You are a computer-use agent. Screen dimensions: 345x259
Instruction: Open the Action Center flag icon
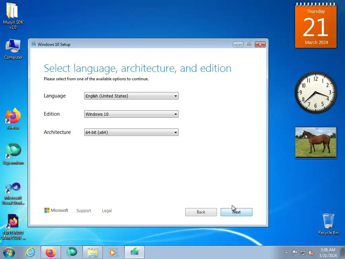tap(294, 253)
